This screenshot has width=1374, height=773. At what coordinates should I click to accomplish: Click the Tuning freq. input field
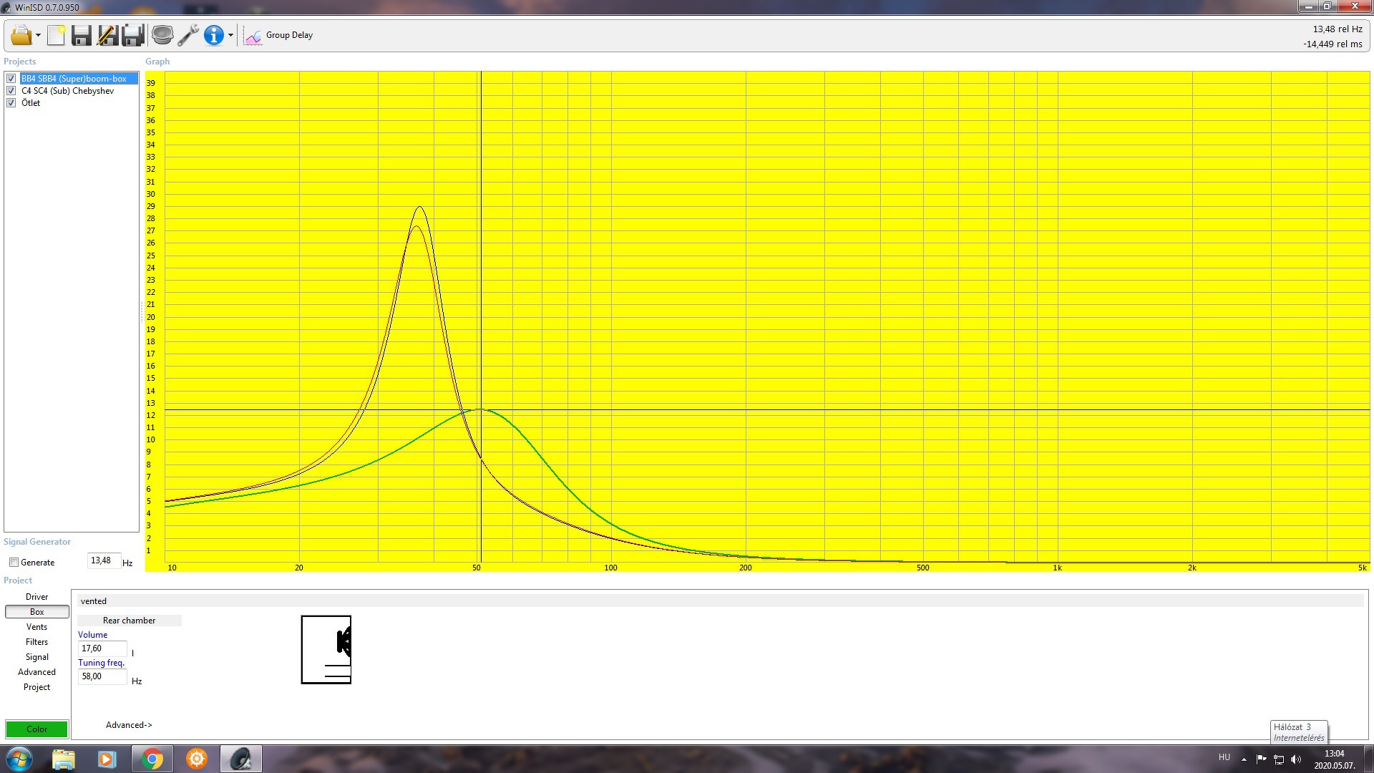(x=102, y=676)
